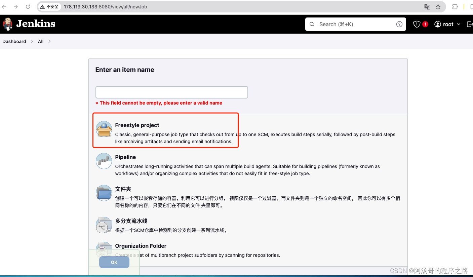Viewport: 473px width, 277px height.
Task: Click the Organization Folder description text
Action: point(197,255)
